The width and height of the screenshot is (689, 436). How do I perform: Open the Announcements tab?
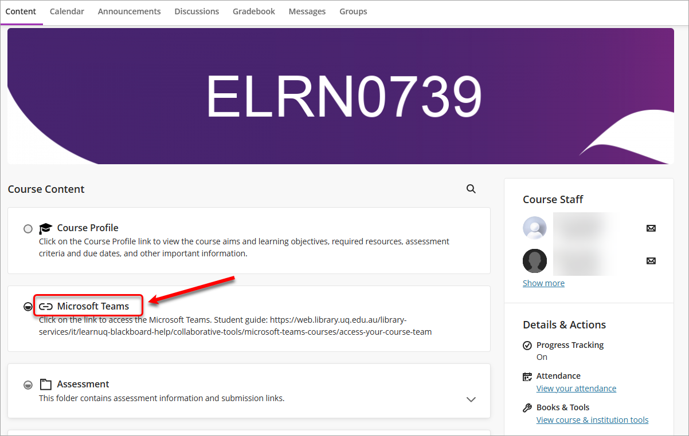129,11
